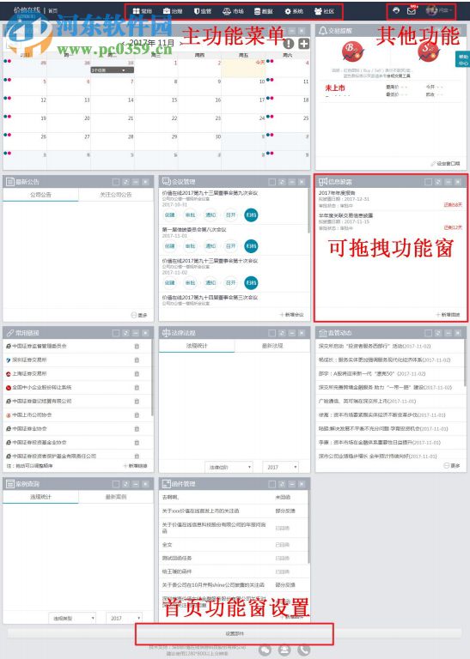
Task: Open the 深圳证券交易所 link
Action: (x=29, y=360)
